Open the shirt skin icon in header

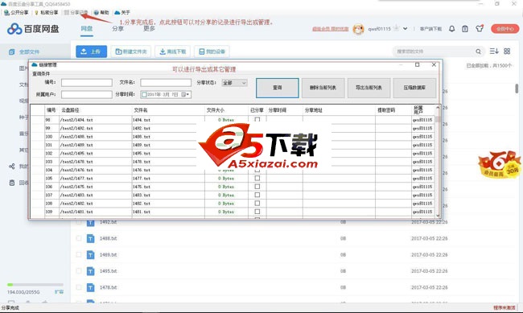480,29
